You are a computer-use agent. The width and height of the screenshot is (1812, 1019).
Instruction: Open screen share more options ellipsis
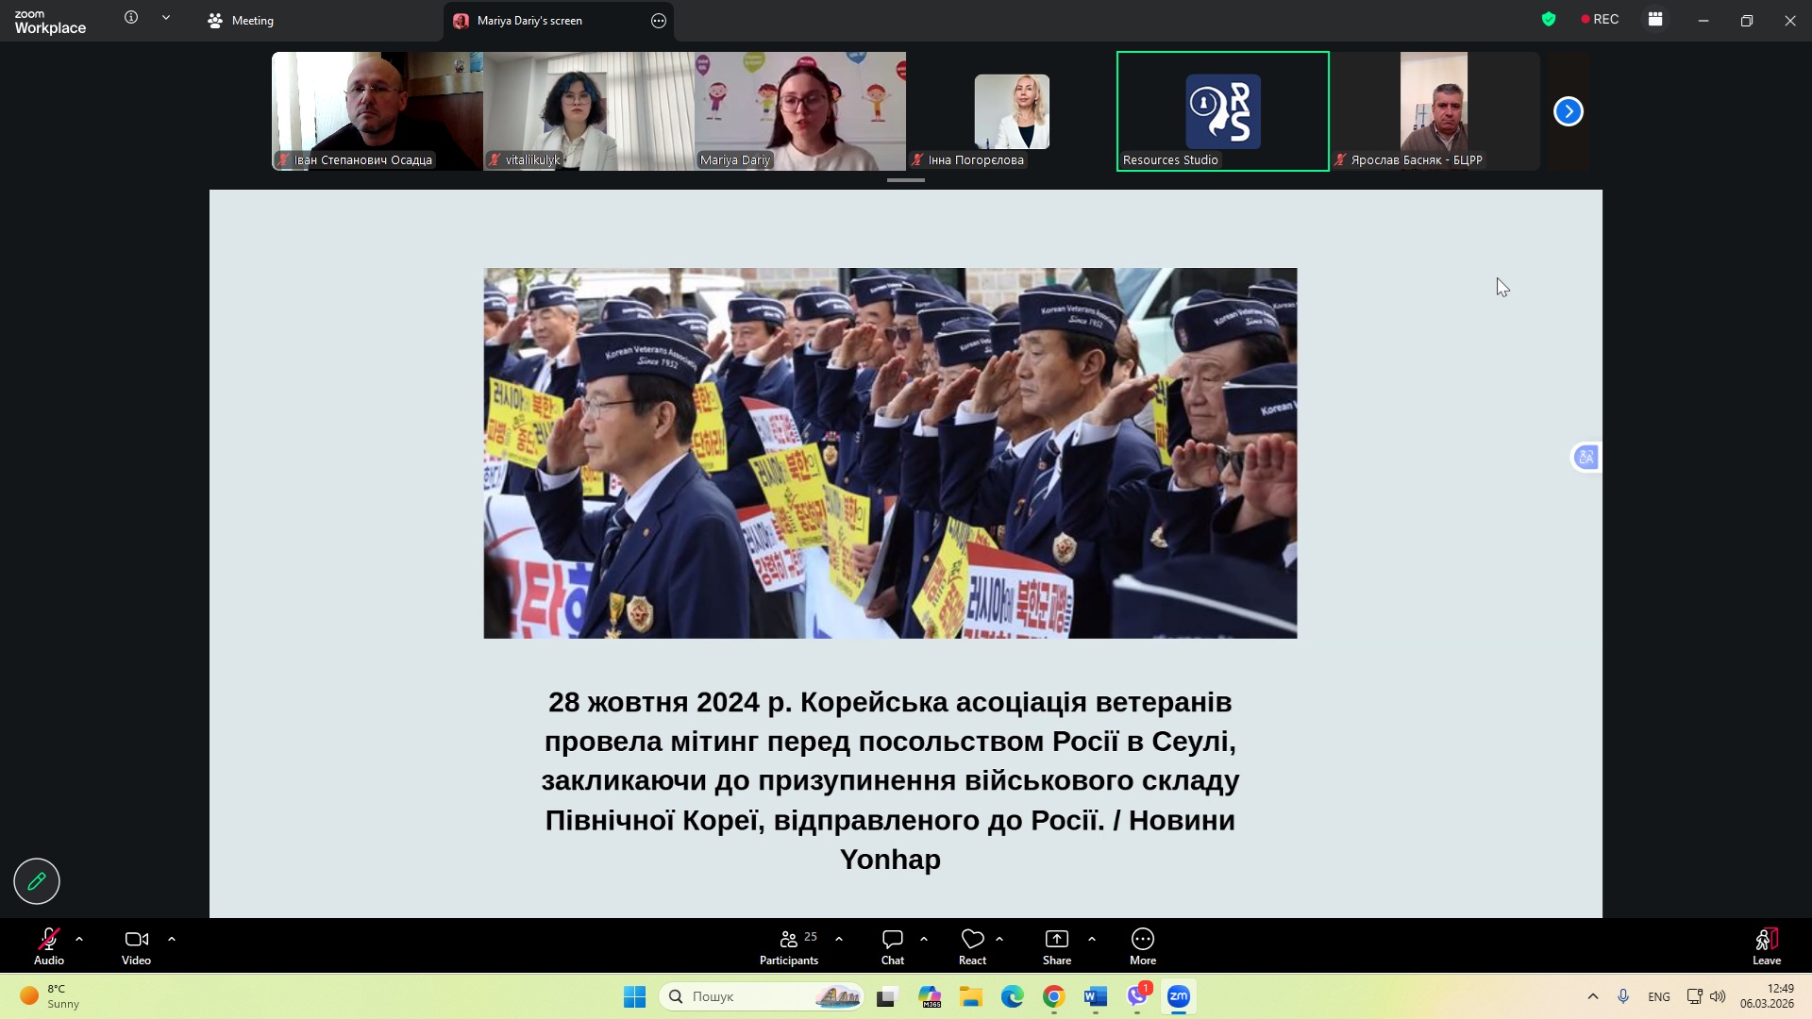coord(659,21)
